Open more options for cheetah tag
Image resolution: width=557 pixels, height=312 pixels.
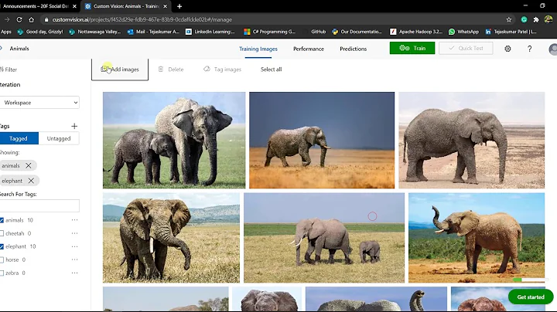tap(74, 233)
